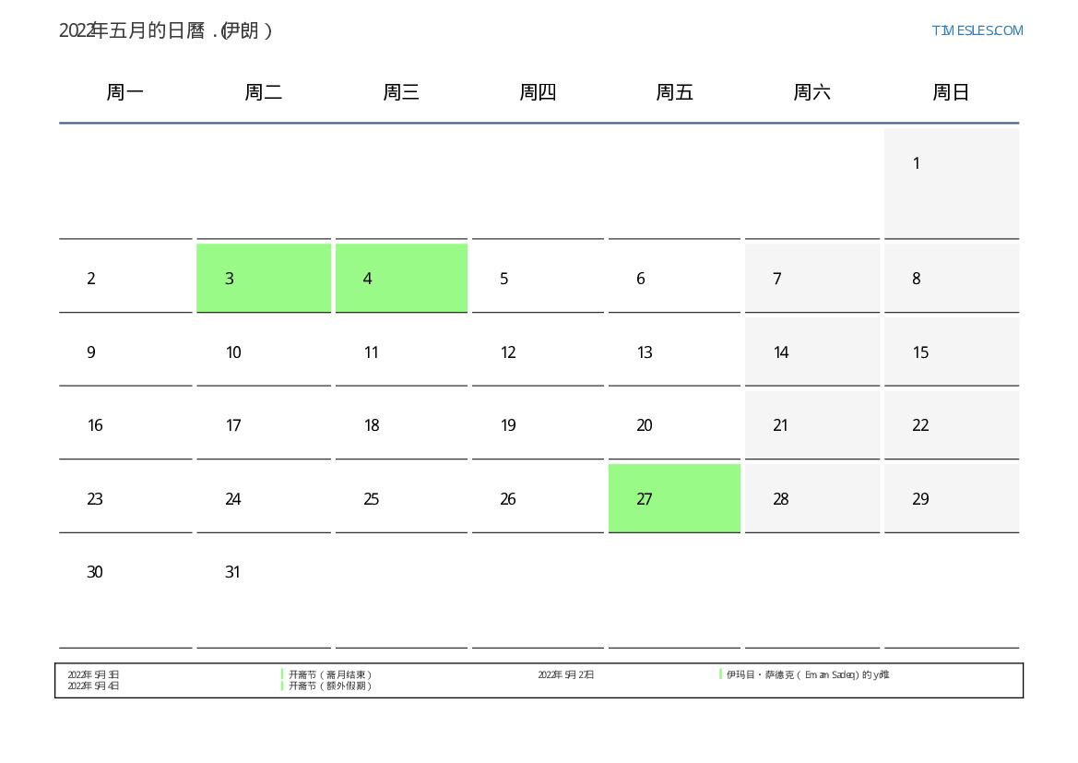This screenshot has width=1078, height=763.
Task: Select Saturday day 28
Action: [811, 498]
